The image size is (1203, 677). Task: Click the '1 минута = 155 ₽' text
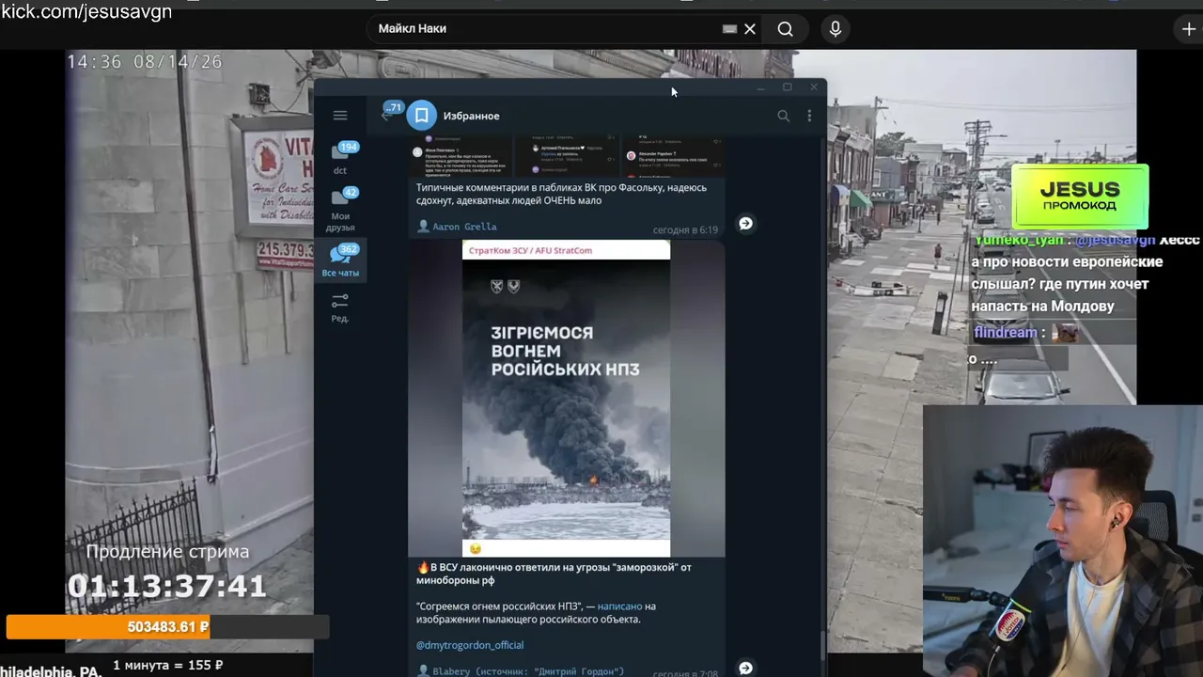[167, 666]
